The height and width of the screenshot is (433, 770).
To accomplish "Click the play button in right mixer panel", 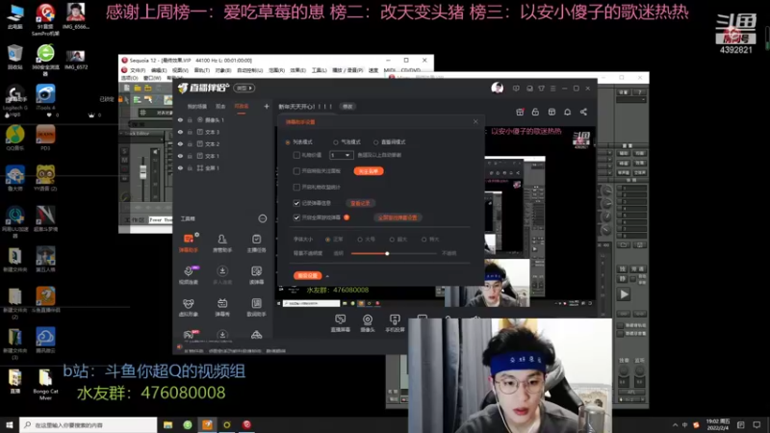I will tap(624, 294).
